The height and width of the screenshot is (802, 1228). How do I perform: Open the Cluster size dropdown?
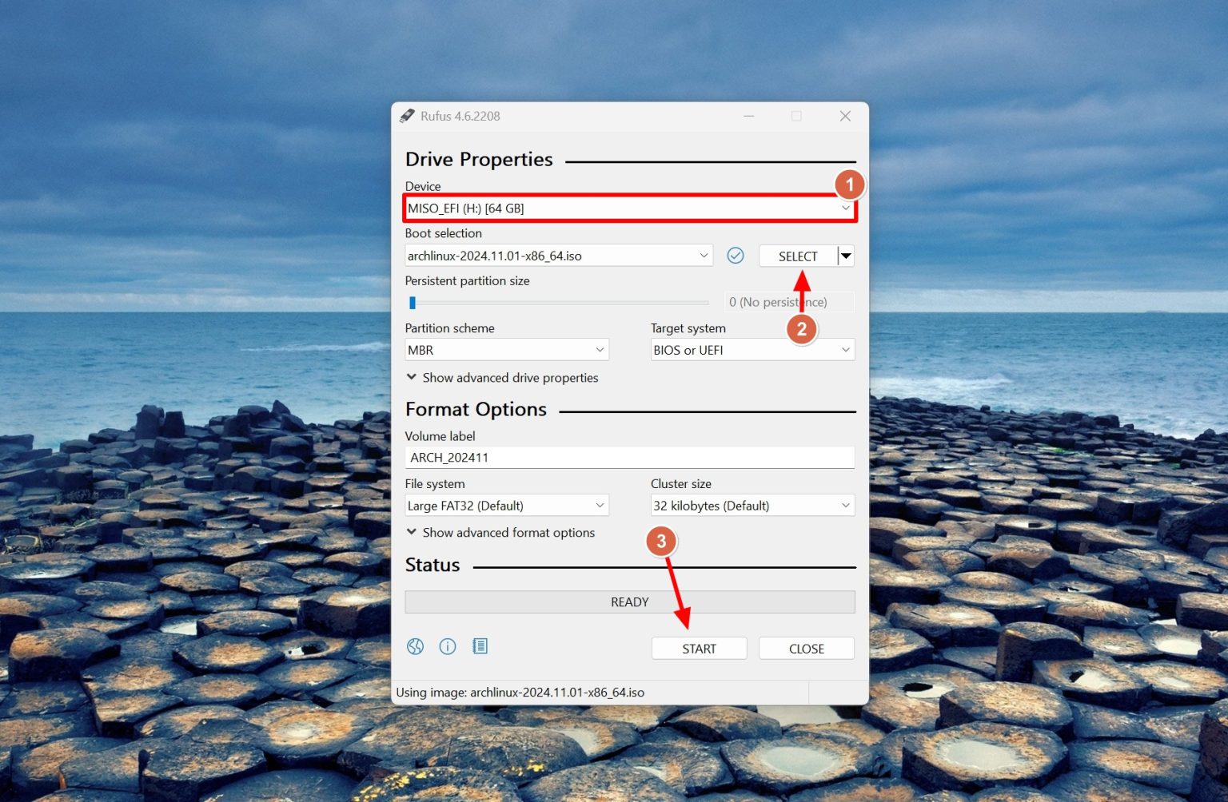tap(752, 506)
